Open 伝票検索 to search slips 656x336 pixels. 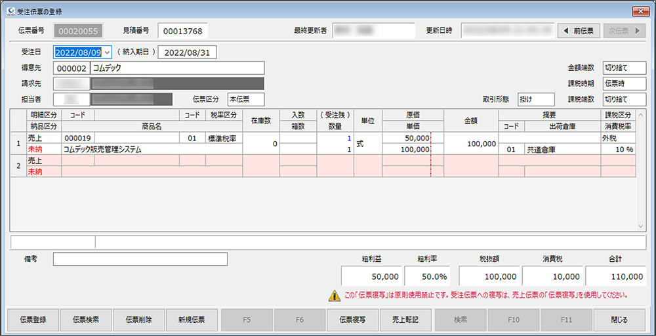tap(86, 320)
